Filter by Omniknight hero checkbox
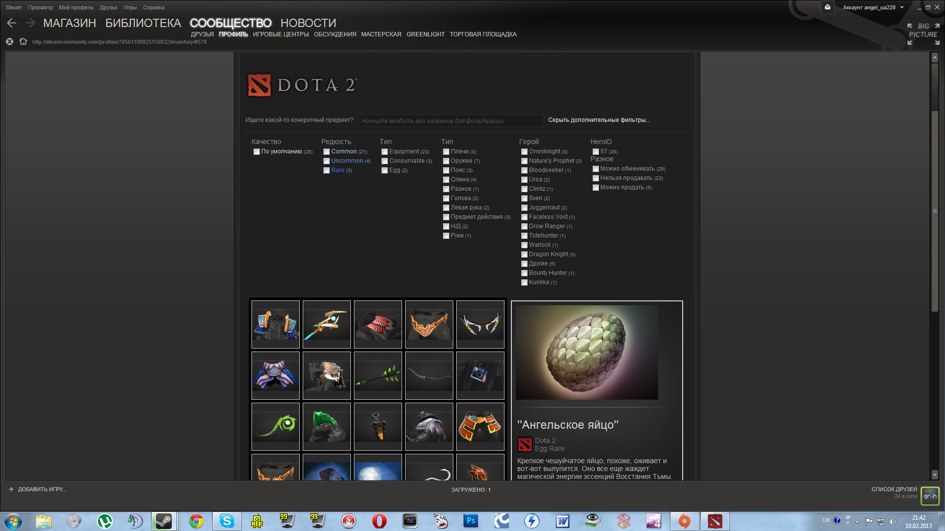This screenshot has width=945, height=531. [x=524, y=152]
